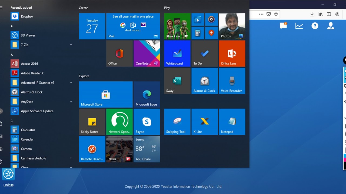The width and height of the screenshot is (346, 194).
Task: Launch the Microsoft Edge tile
Action: [x=147, y=94]
